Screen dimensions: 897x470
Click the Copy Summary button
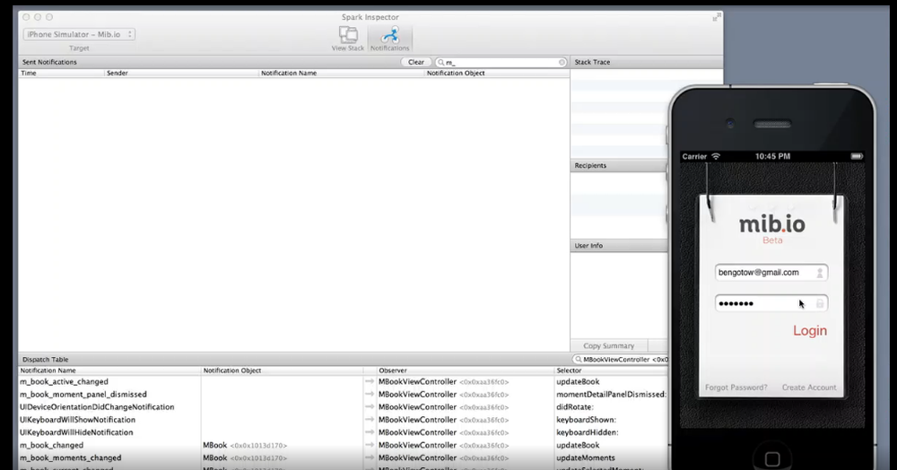pyautogui.click(x=609, y=345)
